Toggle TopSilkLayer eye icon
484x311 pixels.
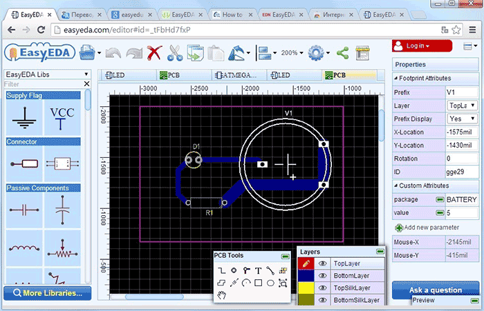(322, 288)
